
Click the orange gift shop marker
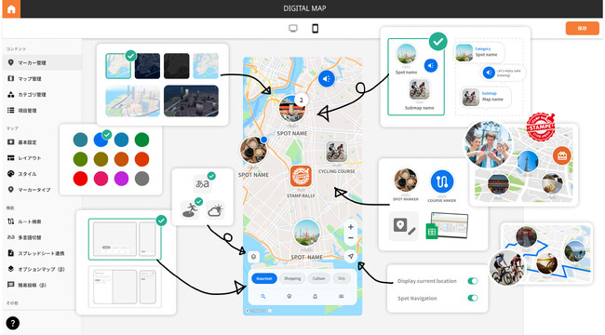(562, 155)
